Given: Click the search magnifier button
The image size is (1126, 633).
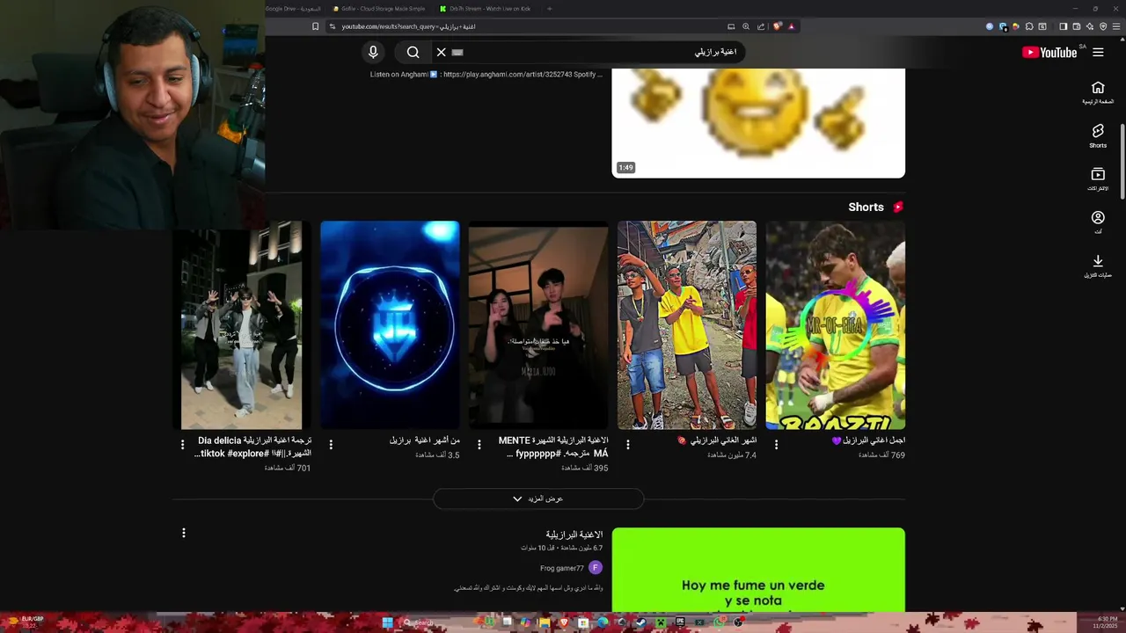Looking at the screenshot, I should point(413,52).
